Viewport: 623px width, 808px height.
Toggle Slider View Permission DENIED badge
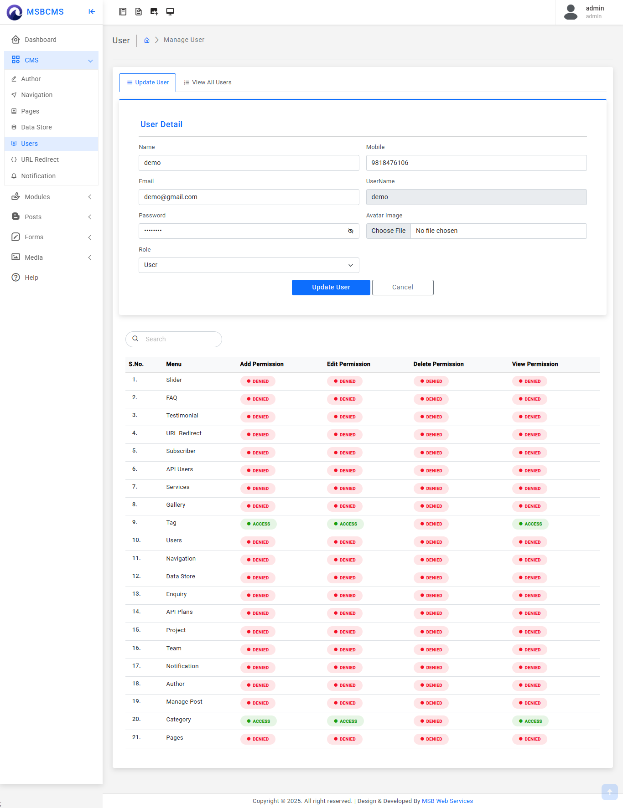click(530, 381)
